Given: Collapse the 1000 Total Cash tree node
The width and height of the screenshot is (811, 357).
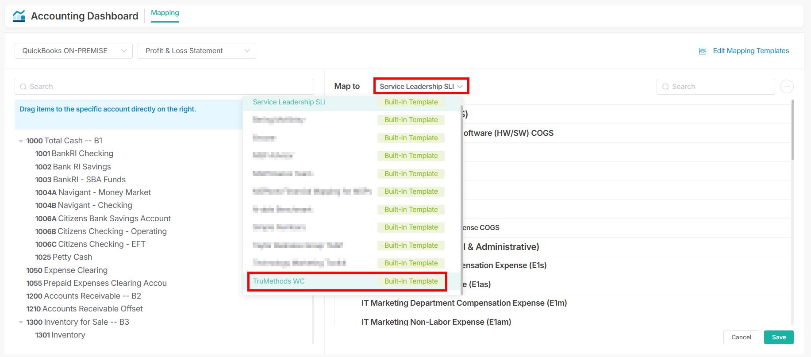Looking at the screenshot, I should click(21, 141).
